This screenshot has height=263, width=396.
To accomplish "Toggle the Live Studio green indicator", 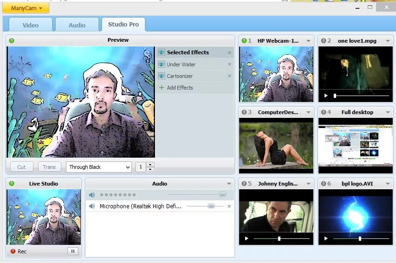I will [x=12, y=184].
